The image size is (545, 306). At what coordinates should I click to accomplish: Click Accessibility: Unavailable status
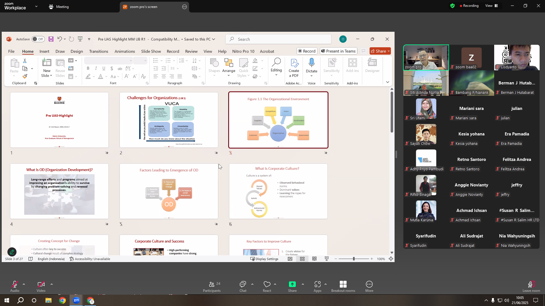[90, 259]
